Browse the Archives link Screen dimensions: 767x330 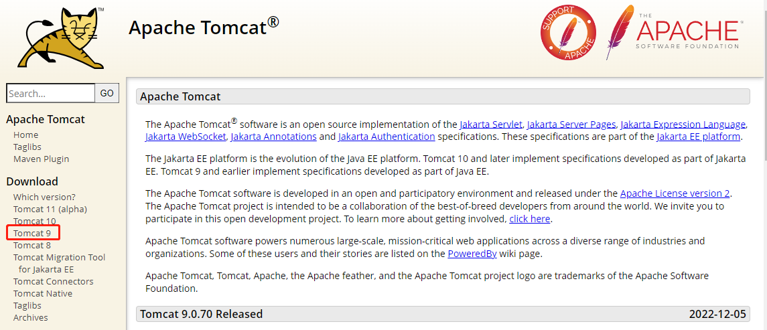click(31, 317)
